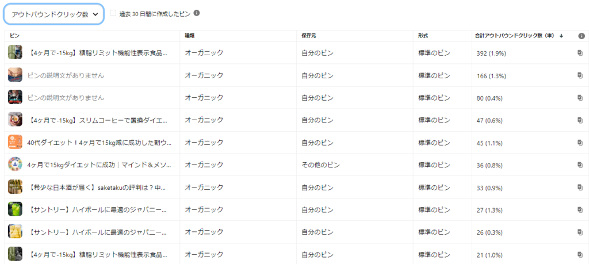
Task: Sort by 合計アウトバウンドクリック数 down arrow
Action: point(561,36)
